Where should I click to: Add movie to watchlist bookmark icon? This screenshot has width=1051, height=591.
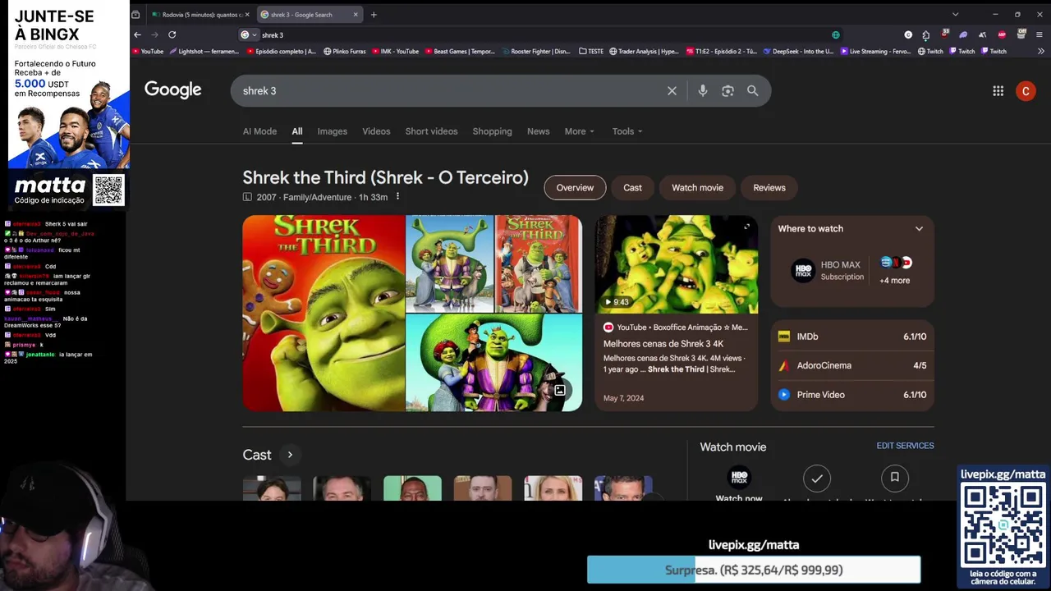point(894,477)
